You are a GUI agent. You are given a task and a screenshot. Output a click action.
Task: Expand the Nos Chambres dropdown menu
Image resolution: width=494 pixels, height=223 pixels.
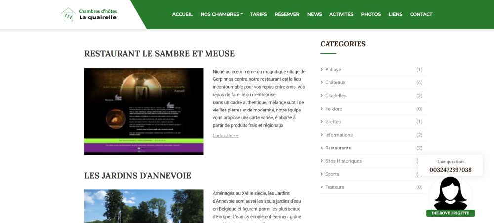point(221,14)
